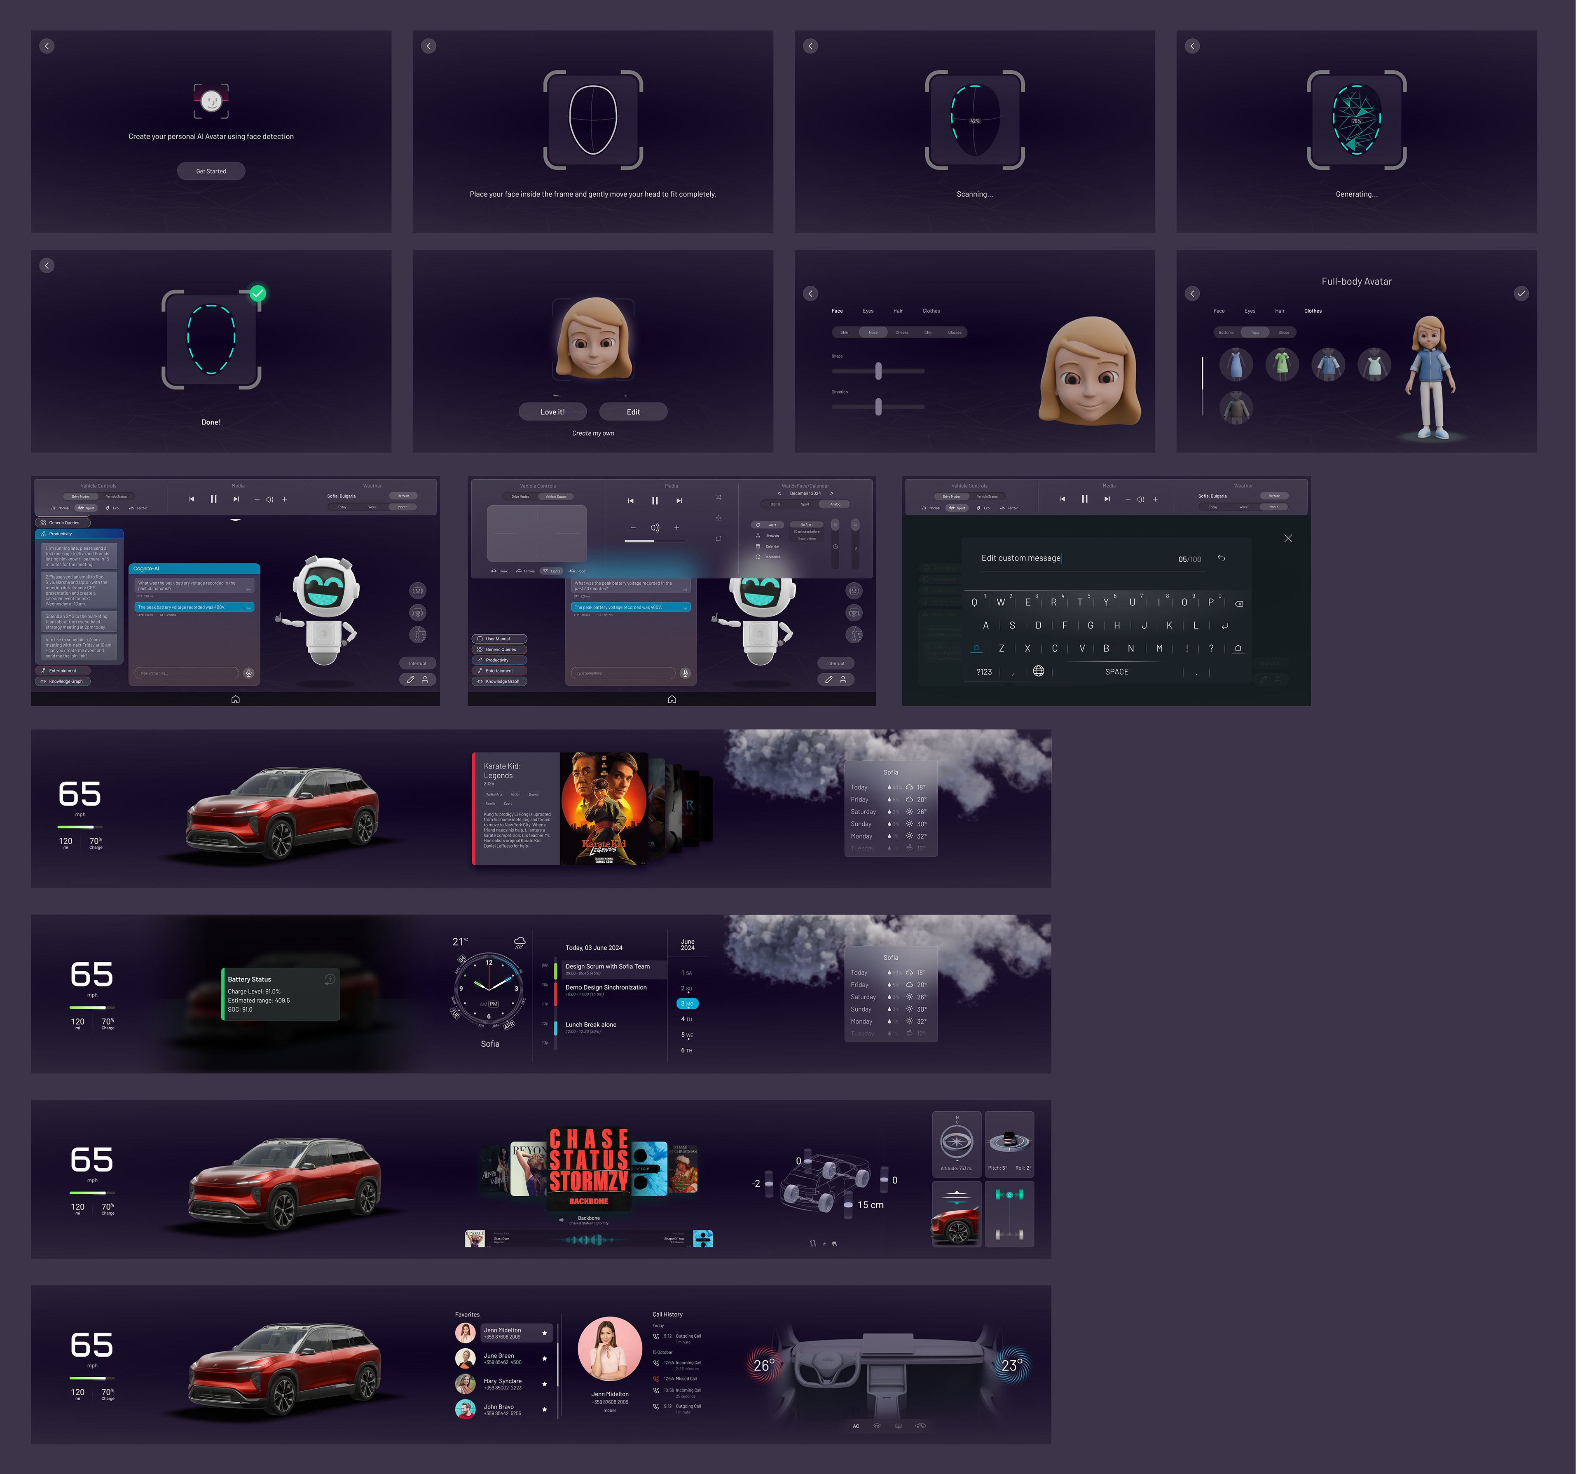Viewport: 1582px width, 1474px height.
Task: Expand Entertainment in Watch Face/Calendar chat screen
Action: coord(499,671)
